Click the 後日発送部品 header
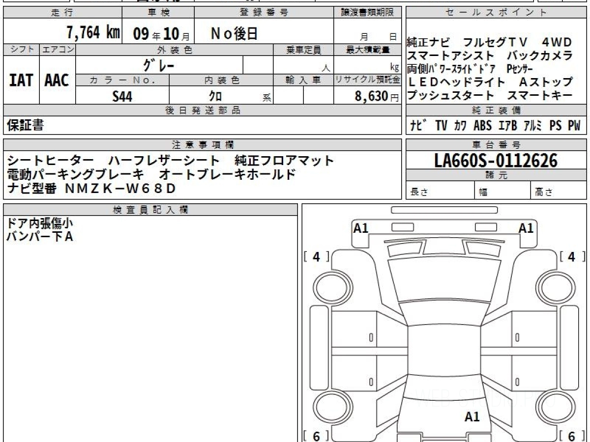This screenshot has width=590, height=442. click(x=202, y=110)
